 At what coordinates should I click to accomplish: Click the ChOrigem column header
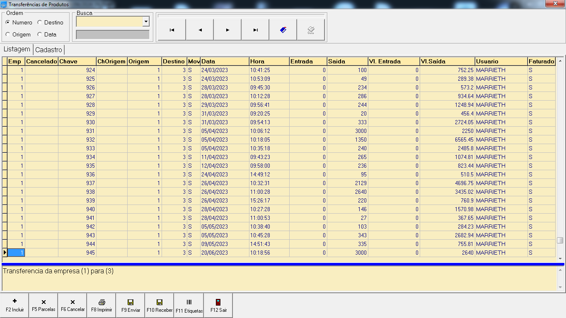pos(112,61)
